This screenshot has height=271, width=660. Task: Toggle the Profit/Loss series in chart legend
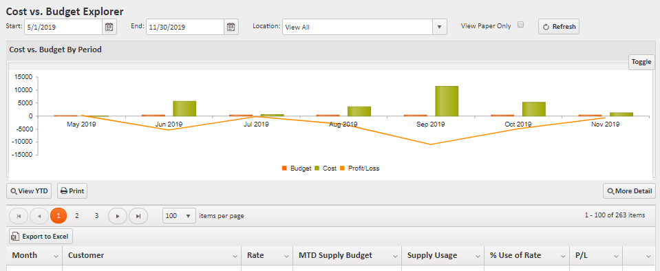pyautogui.click(x=359, y=169)
